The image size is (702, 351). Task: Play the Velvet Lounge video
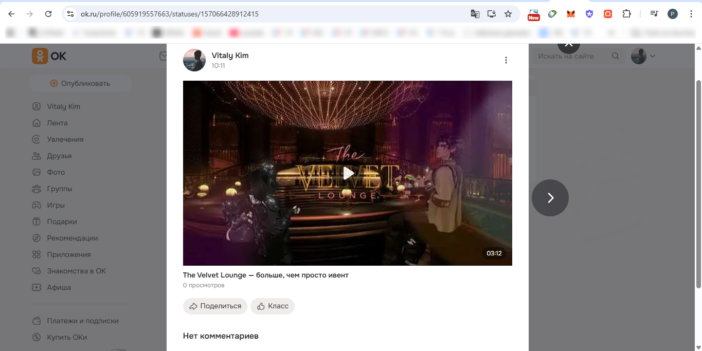coord(348,173)
